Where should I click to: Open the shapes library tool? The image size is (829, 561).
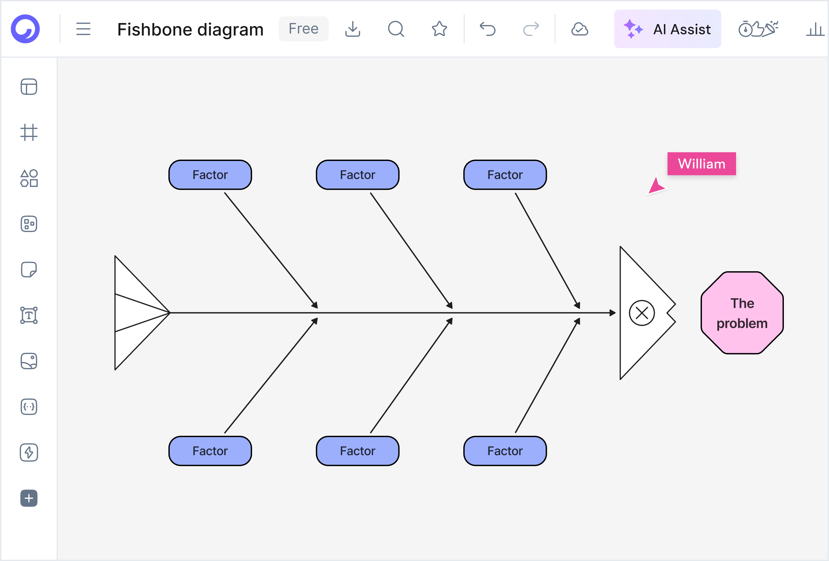coord(29,178)
